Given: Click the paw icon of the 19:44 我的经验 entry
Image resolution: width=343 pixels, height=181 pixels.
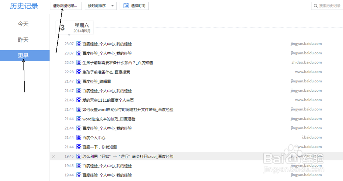Looking at the screenshot, I should [x=79, y=175].
